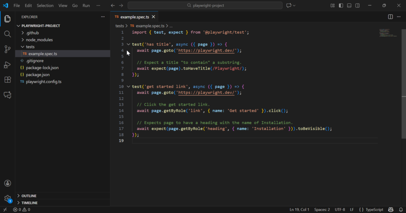Open the Run and Debug view
Screen dimensions: 406x213
7,65
